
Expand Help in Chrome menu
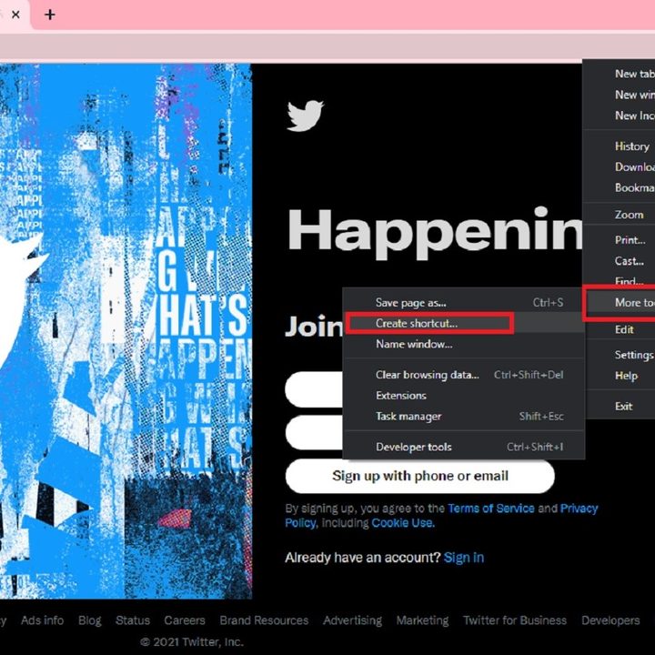pyautogui.click(x=620, y=376)
